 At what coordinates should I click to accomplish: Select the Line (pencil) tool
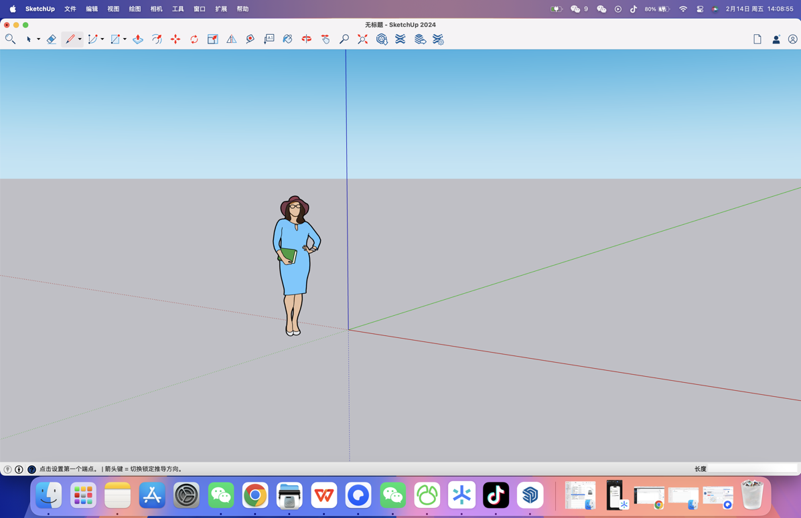[70, 39]
